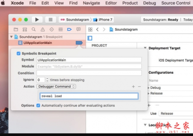
Task: Add a configuration with the plus button
Action: [x=149, y=105]
